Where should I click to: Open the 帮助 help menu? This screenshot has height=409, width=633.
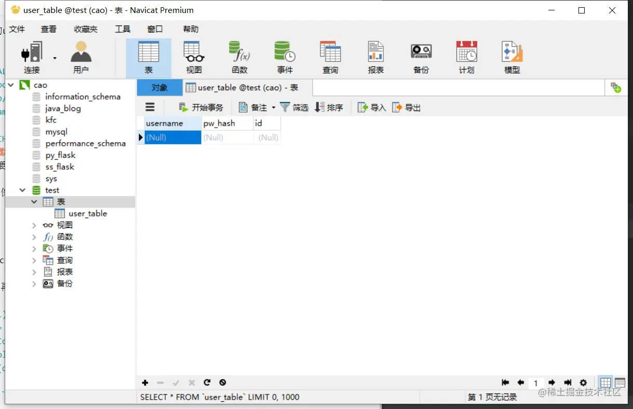(191, 29)
